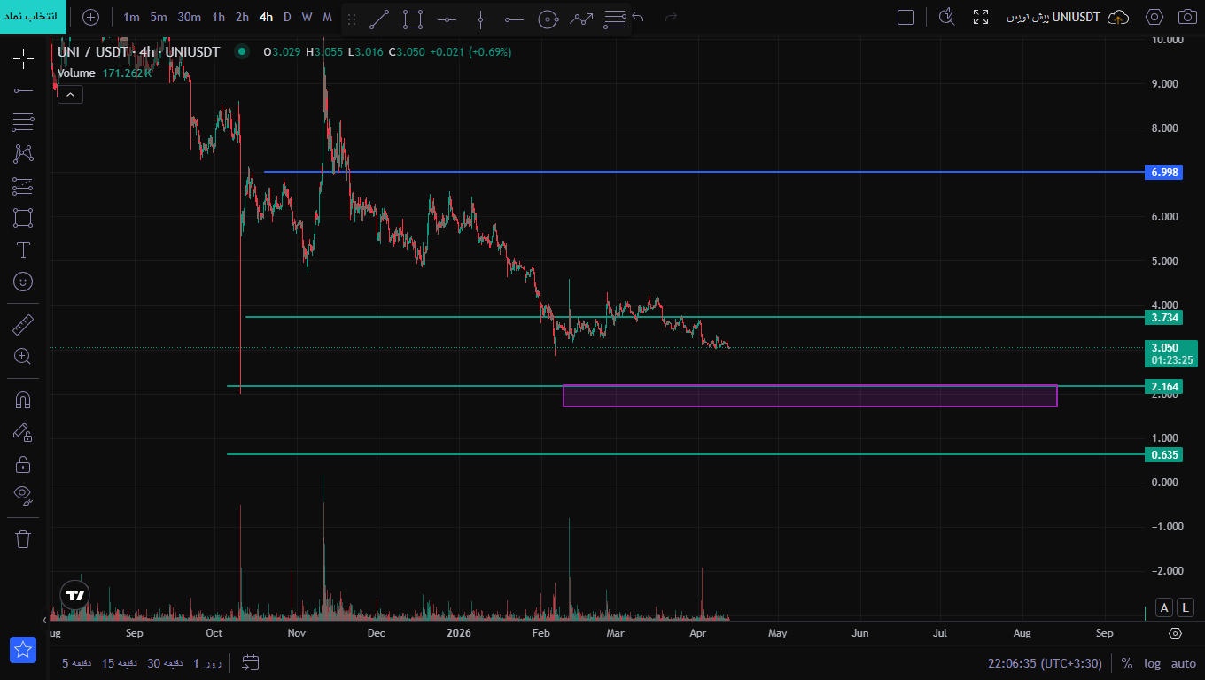Screen dimensions: 1205x680
Task: Save chart layout with cloud upload icon
Action: click(x=1119, y=17)
